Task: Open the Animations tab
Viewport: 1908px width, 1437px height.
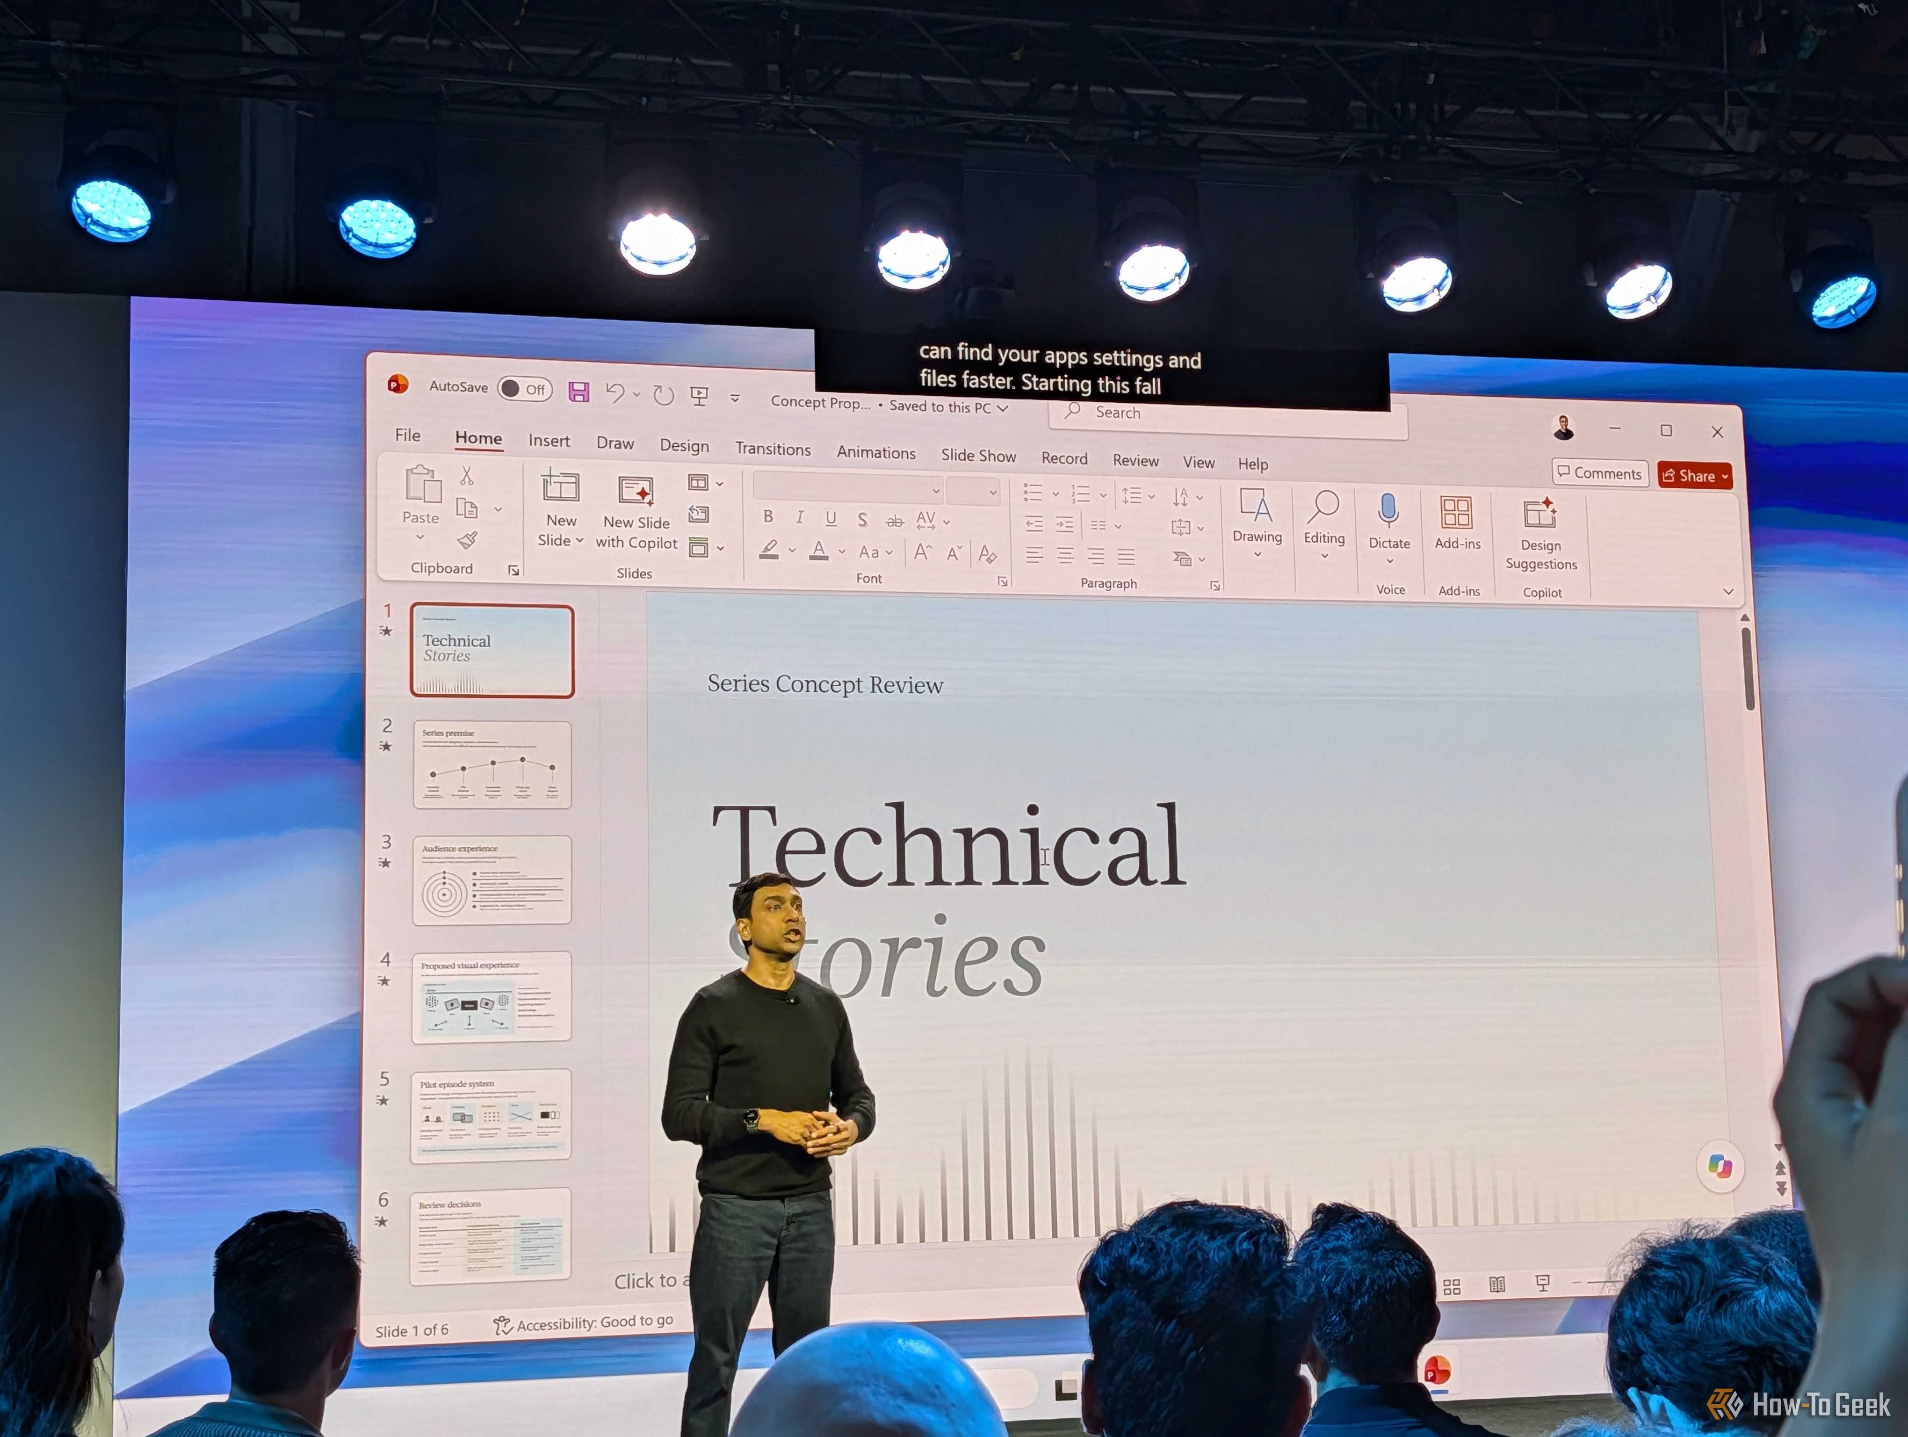Action: coord(876,453)
